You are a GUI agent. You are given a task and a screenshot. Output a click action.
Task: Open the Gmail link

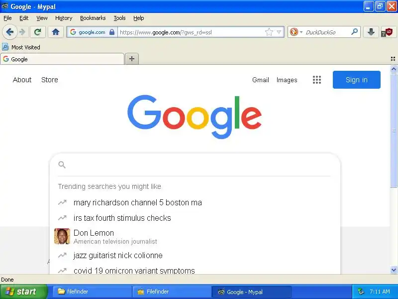click(261, 80)
